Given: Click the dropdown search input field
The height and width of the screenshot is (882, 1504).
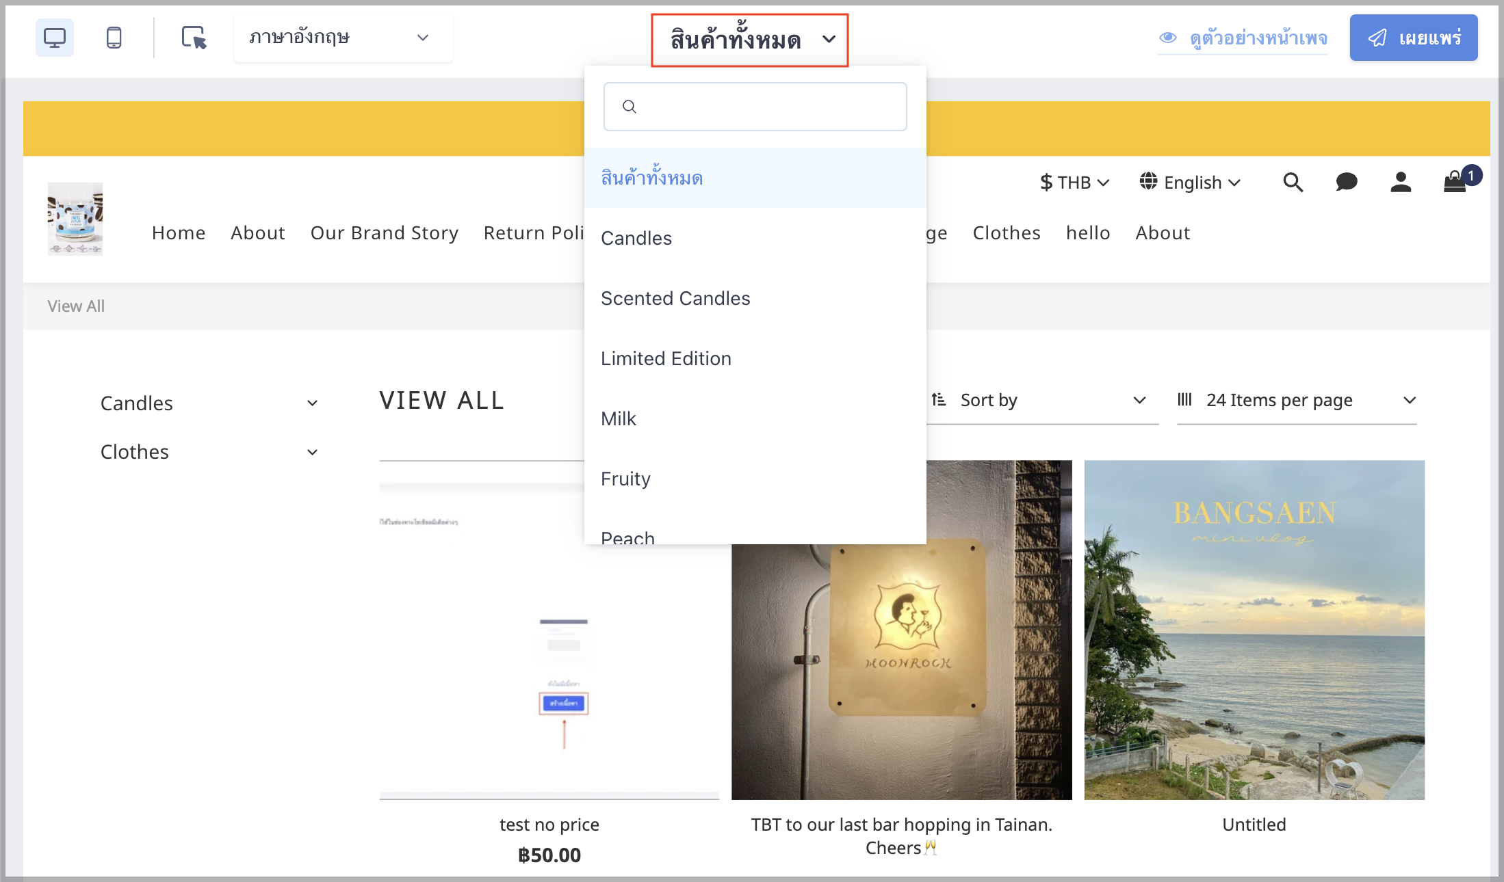Looking at the screenshot, I should [755, 107].
